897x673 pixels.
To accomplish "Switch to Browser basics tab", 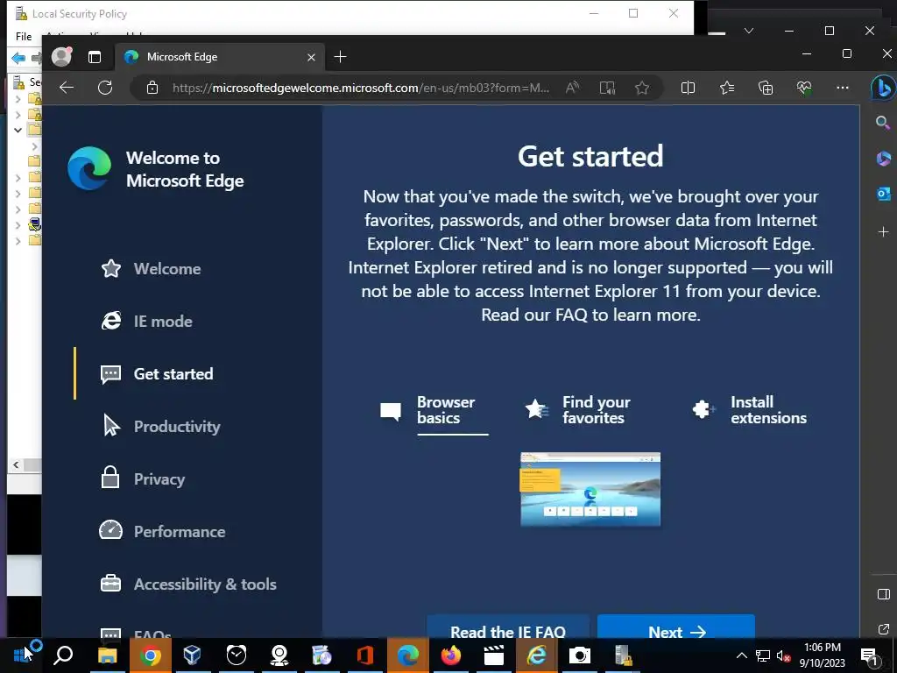I will (434, 410).
